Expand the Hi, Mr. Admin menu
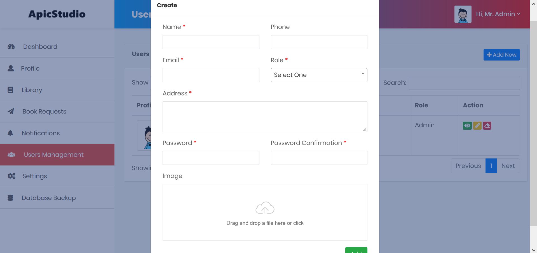537x253 pixels. click(498, 14)
